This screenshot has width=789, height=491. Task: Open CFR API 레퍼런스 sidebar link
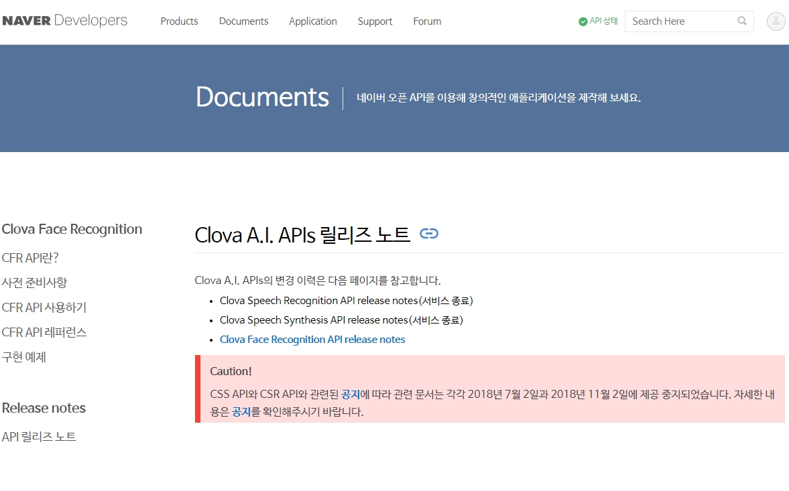point(44,332)
